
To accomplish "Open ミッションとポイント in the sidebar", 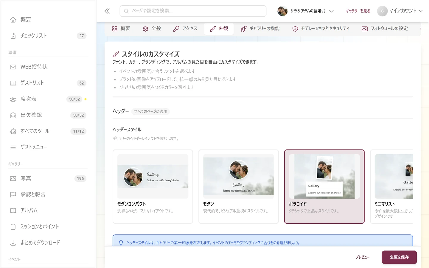I will point(48,227).
